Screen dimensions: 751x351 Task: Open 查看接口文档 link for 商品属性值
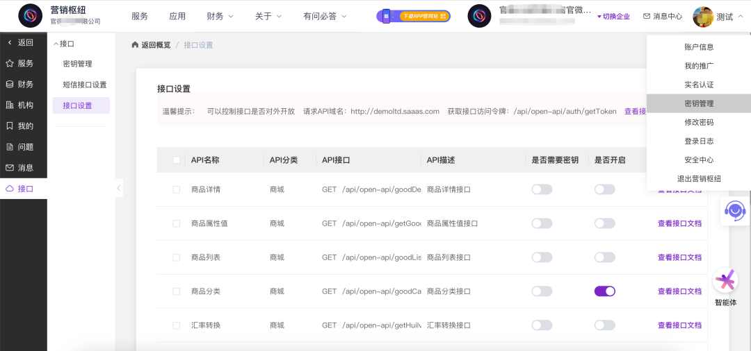coord(679,223)
